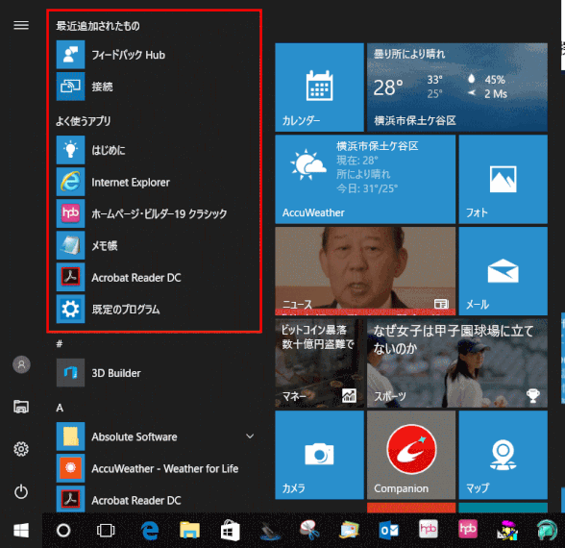Image resolution: width=565 pixels, height=548 pixels.
Task: Open メモ帳 notepad
Action: tap(155, 245)
